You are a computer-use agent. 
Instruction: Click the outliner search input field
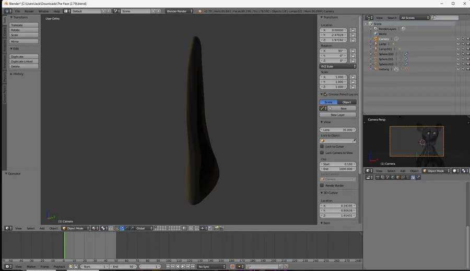(x=445, y=18)
